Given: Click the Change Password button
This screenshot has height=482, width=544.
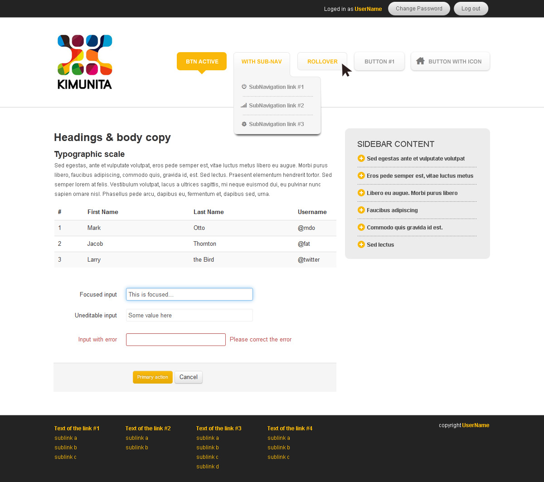Looking at the screenshot, I should [419, 9].
